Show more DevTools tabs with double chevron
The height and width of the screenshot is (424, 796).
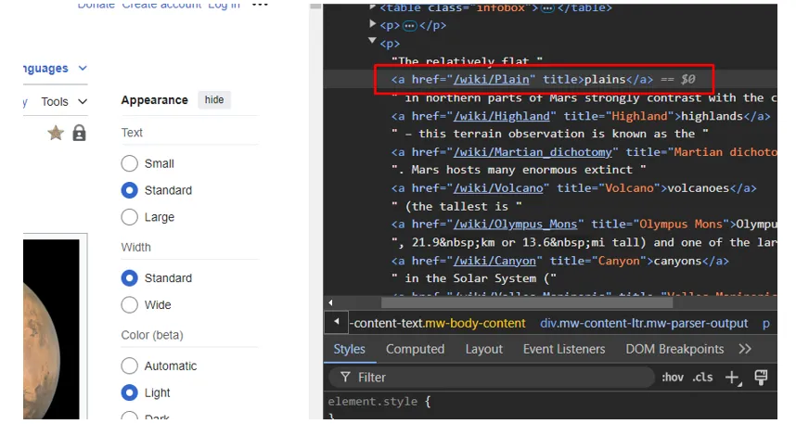point(745,349)
